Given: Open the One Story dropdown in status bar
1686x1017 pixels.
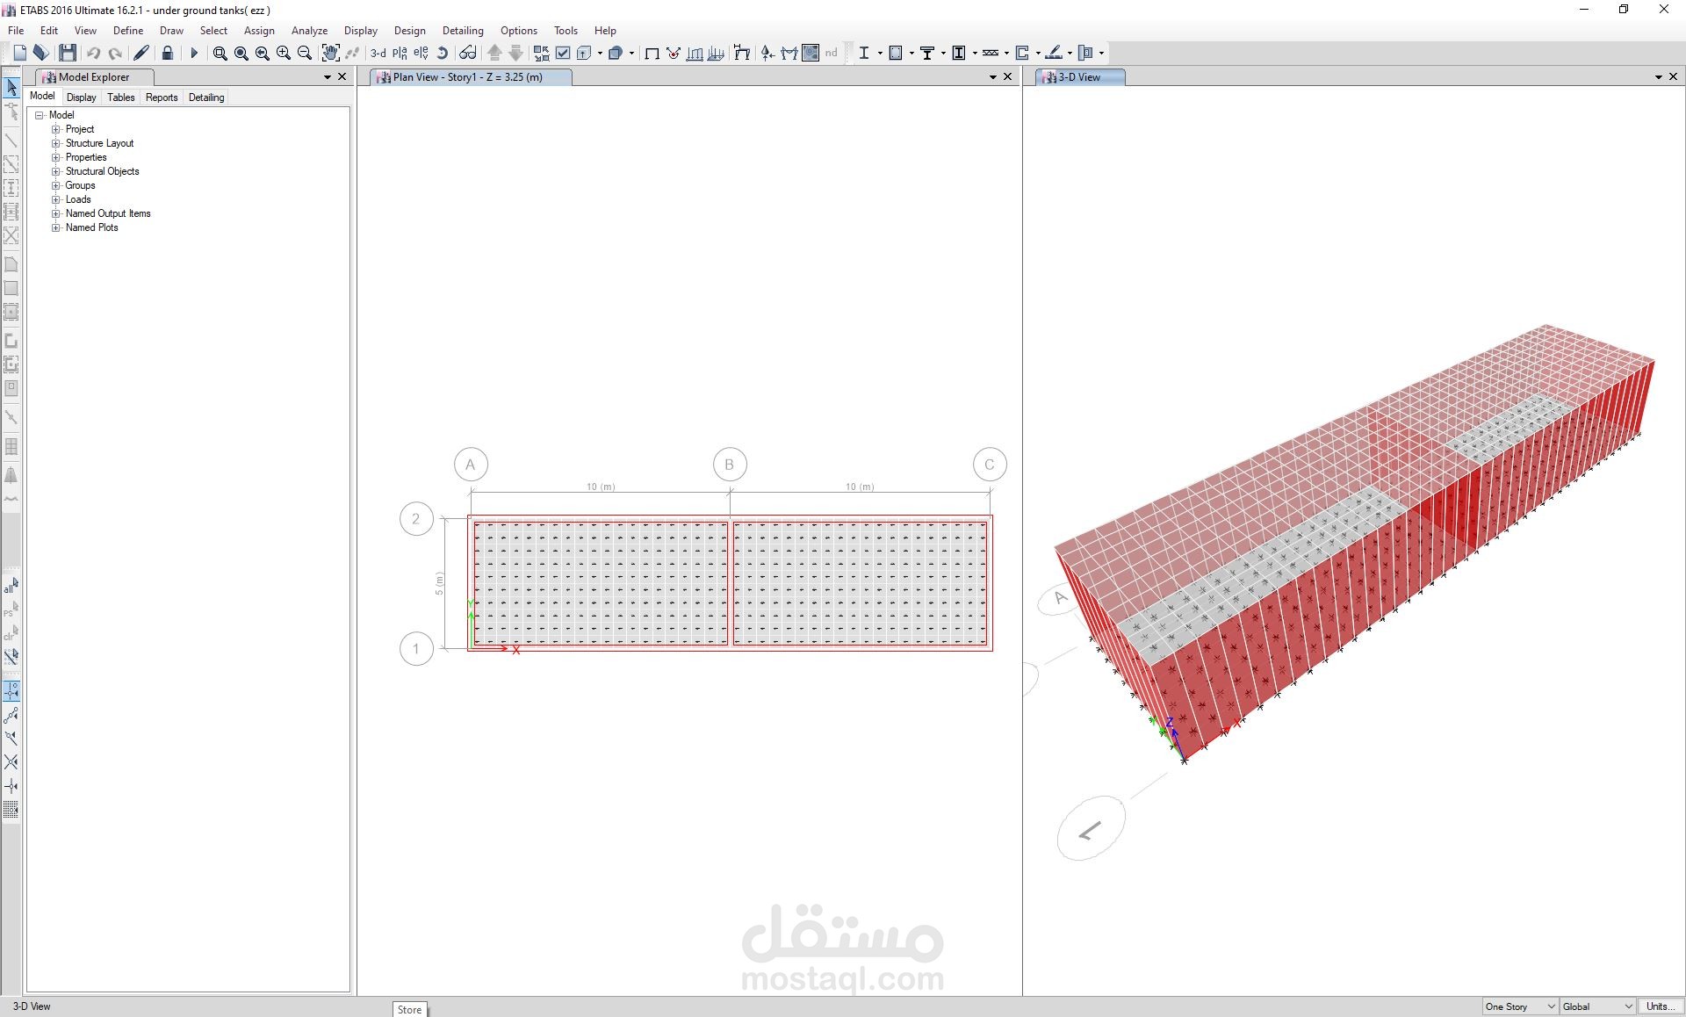Looking at the screenshot, I should coord(1520,1006).
